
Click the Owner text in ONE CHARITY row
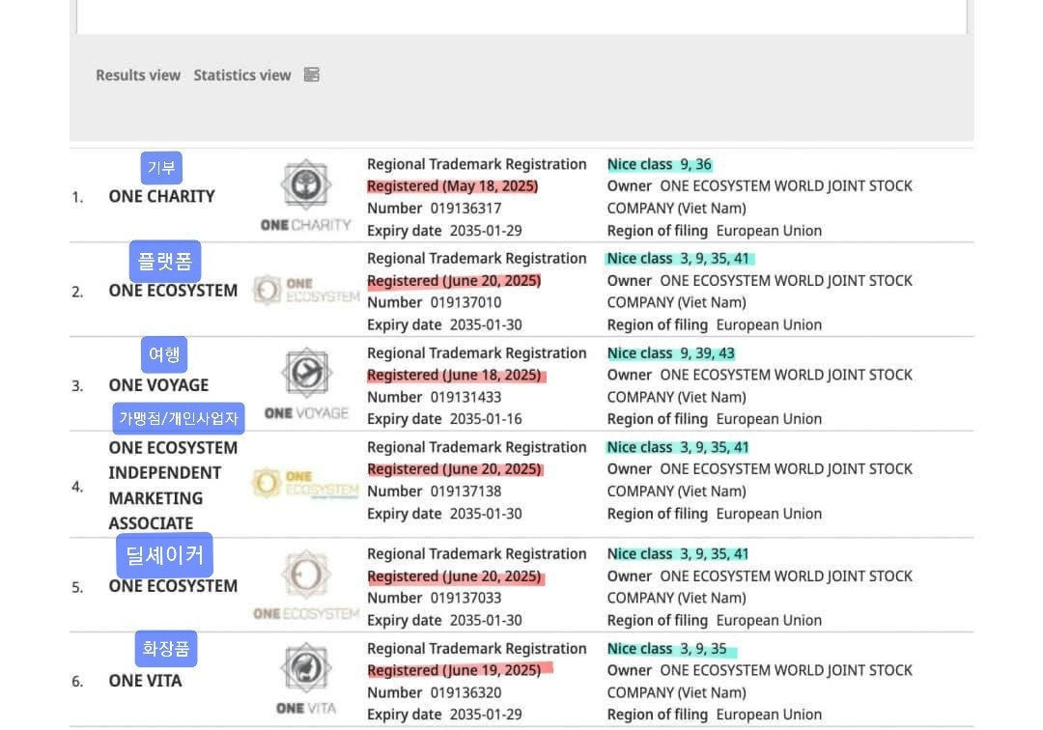tap(760, 197)
